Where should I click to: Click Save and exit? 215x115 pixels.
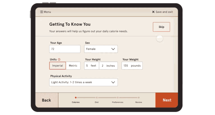pyautogui.click(x=163, y=12)
